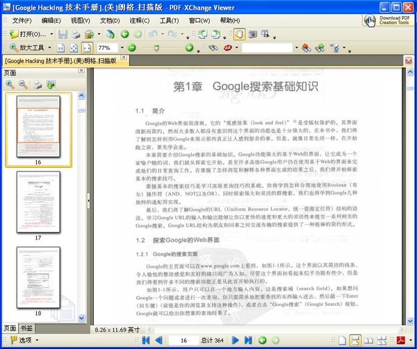Select the Hand tool in the toolbar
Image resolution: width=417 pixels, height=349 pixels.
pyautogui.click(x=238, y=33)
